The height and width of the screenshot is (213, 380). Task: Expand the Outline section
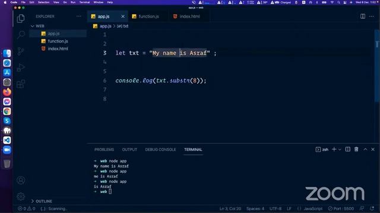pyautogui.click(x=58, y=201)
